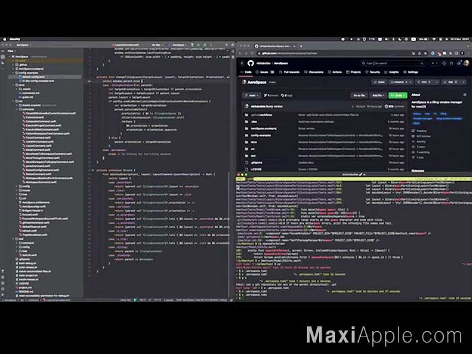Collapse the config-examples folder in project tree
The width and height of the screenshot is (472, 354).
(x=13, y=73)
